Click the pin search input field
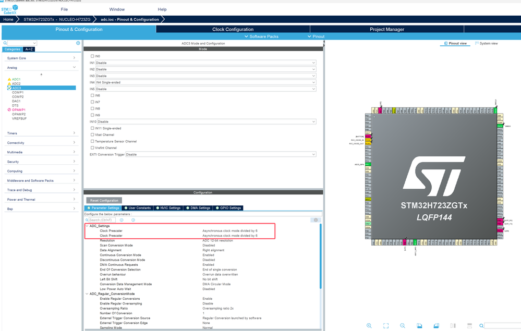The height and width of the screenshot is (331, 521). pos(502,326)
